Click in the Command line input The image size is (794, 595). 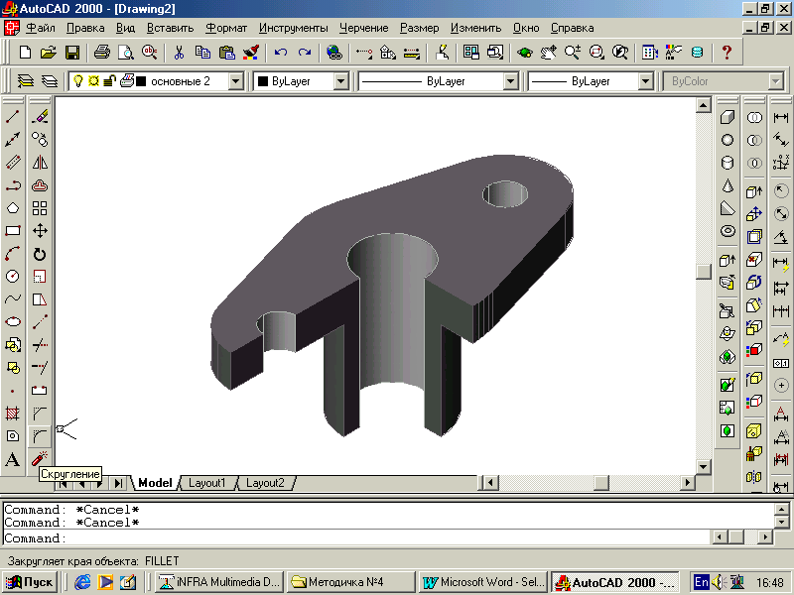tap(356, 537)
